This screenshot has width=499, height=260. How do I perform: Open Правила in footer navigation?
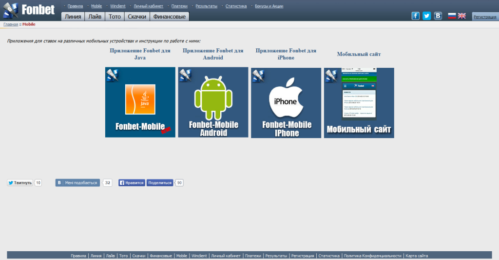(78, 256)
